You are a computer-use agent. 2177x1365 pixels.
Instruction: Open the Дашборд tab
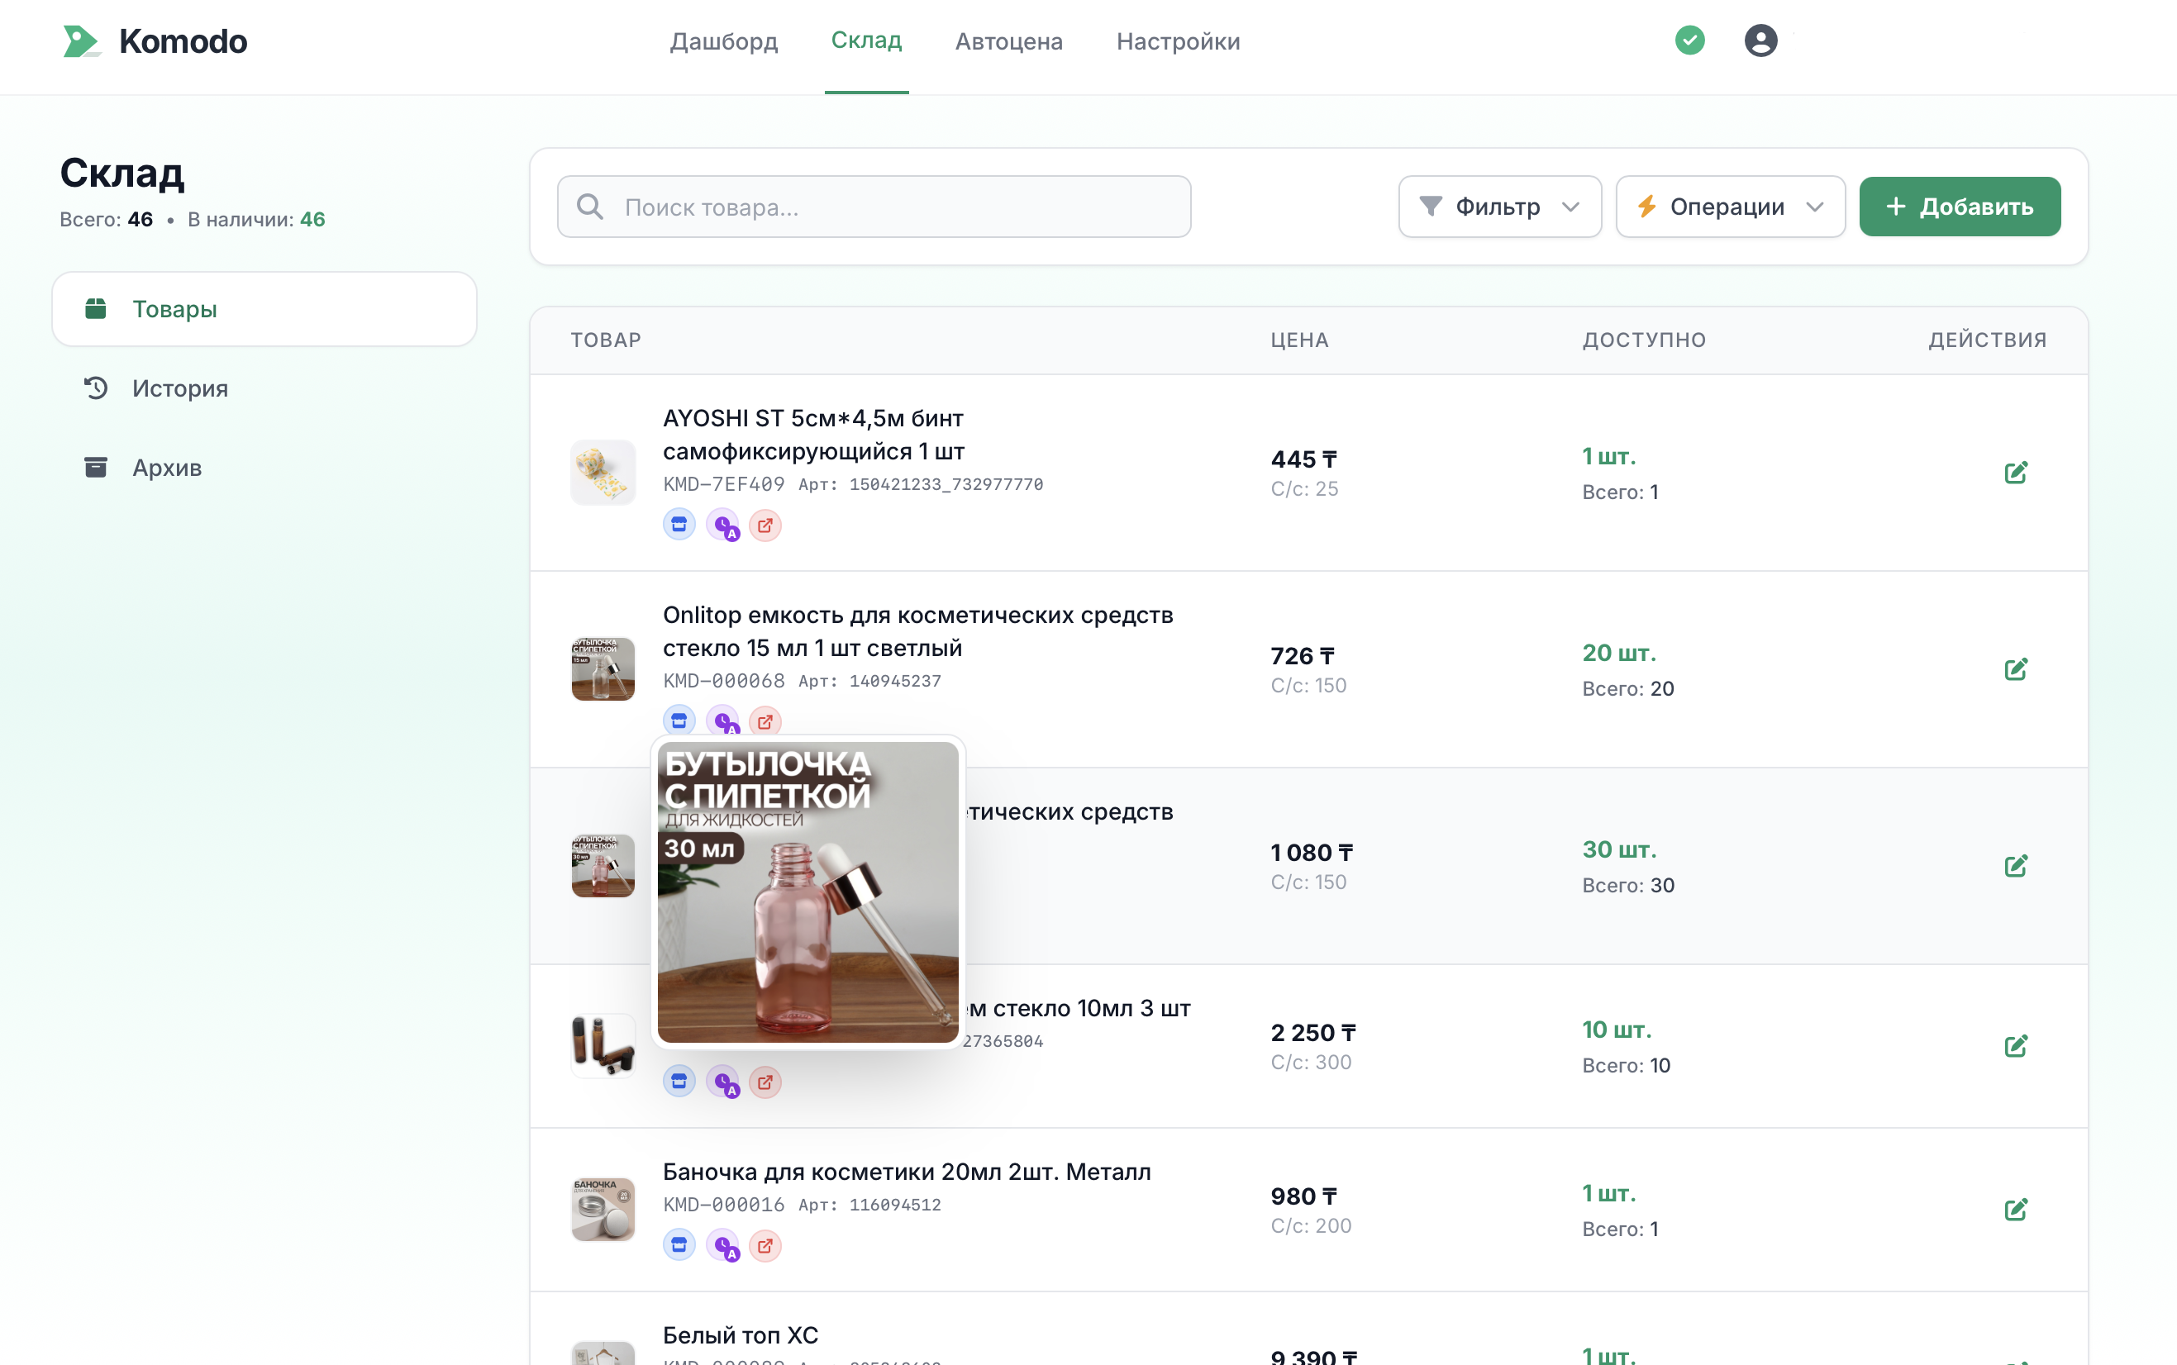click(723, 41)
